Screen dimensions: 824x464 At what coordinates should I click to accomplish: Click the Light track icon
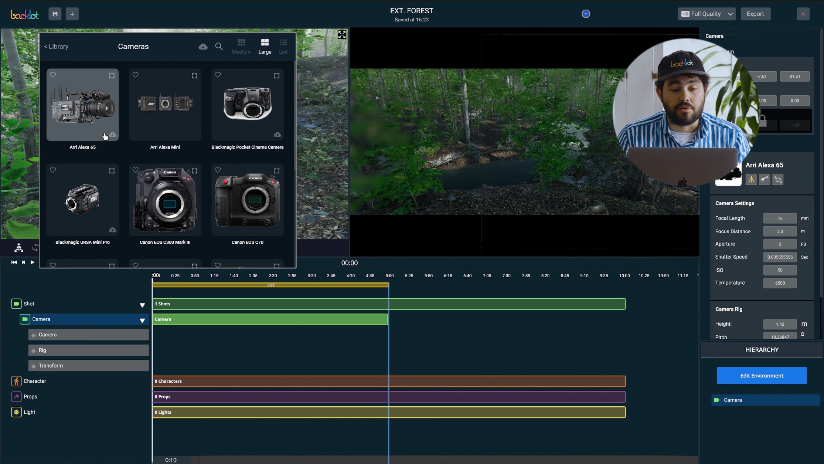(x=16, y=412)
